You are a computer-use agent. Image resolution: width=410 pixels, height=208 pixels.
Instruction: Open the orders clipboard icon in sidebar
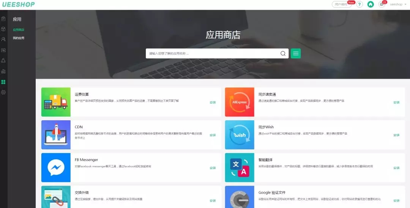pos(3,19)
